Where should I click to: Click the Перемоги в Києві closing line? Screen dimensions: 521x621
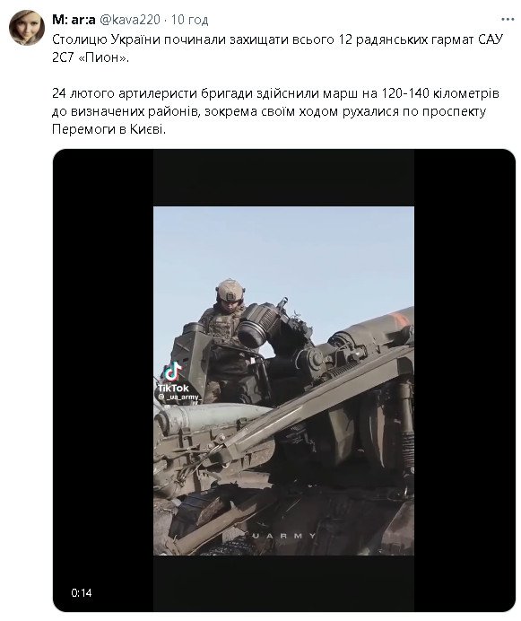pos(109,129)
